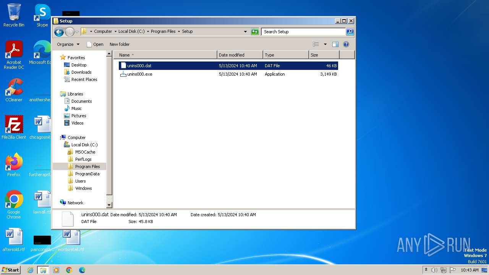Image resolution: width=489 pixels, height=275 pixels.
Task: Click the Explorer Forward arrow button
Action: [x=70, y=32]
